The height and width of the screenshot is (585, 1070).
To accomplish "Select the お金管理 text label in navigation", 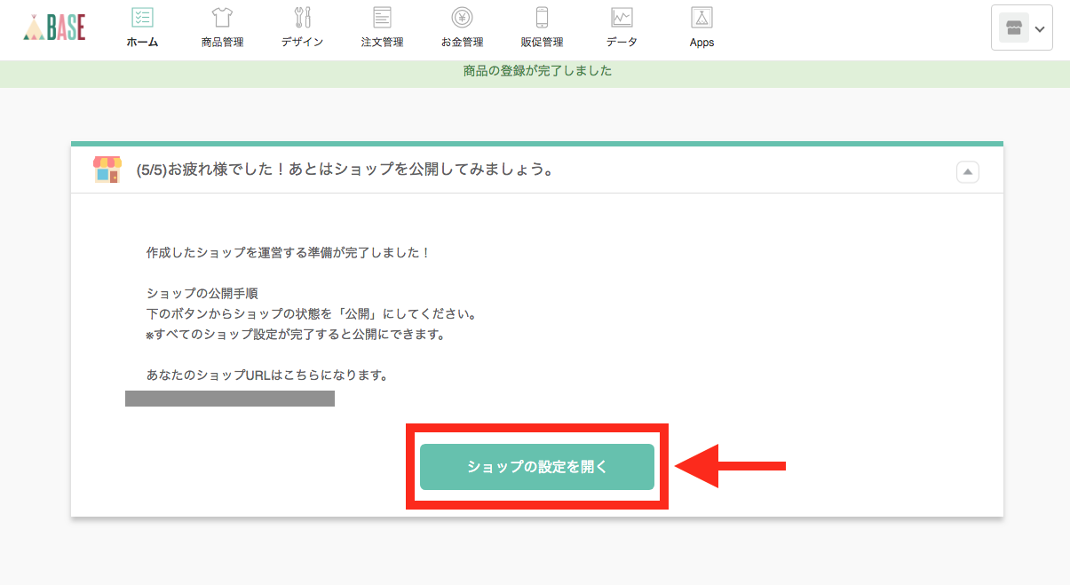I will point(462,42).
